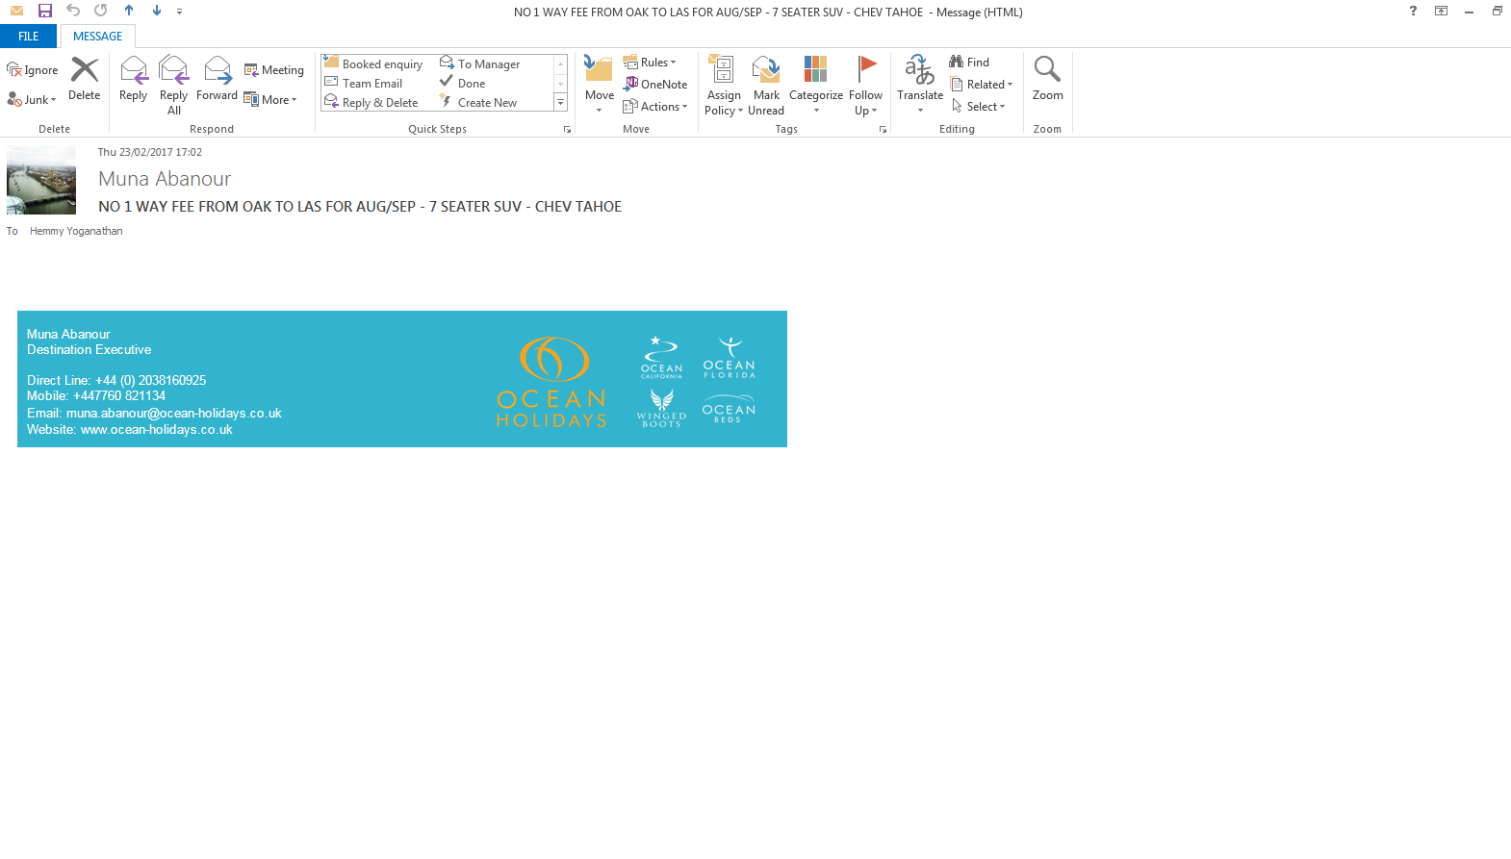Select the MESSAGE ribbon tab
1511x859 pixels.
tap(98, 37)
